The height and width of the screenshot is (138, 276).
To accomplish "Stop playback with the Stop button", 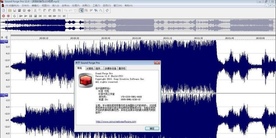I will coord(35,16).
